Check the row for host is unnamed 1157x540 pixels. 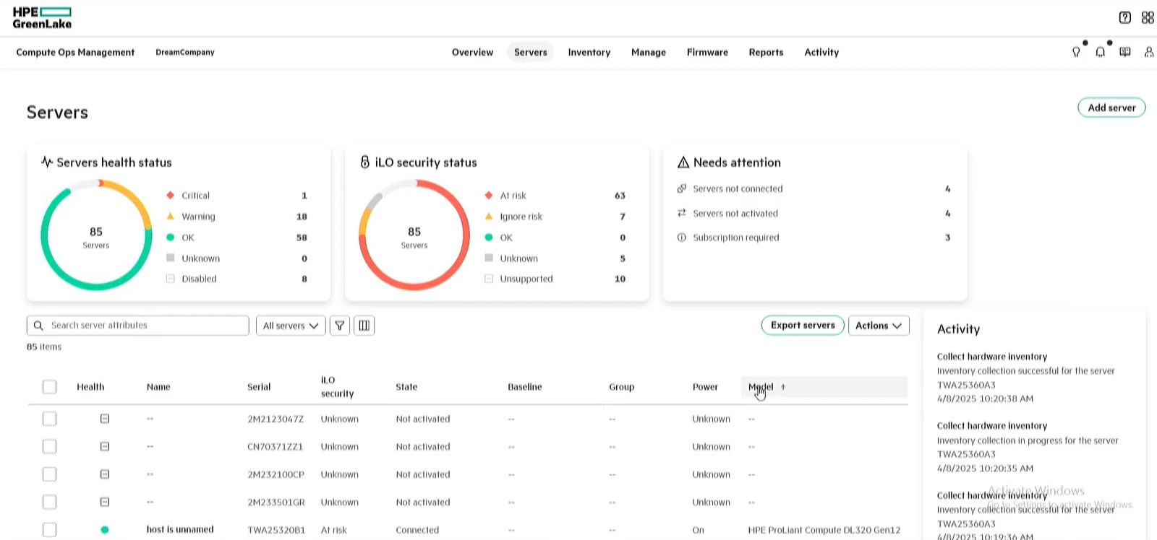coord(49,530)
